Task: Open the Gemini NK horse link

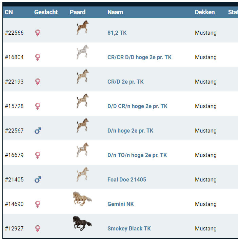Action: [x=121, y=204]
